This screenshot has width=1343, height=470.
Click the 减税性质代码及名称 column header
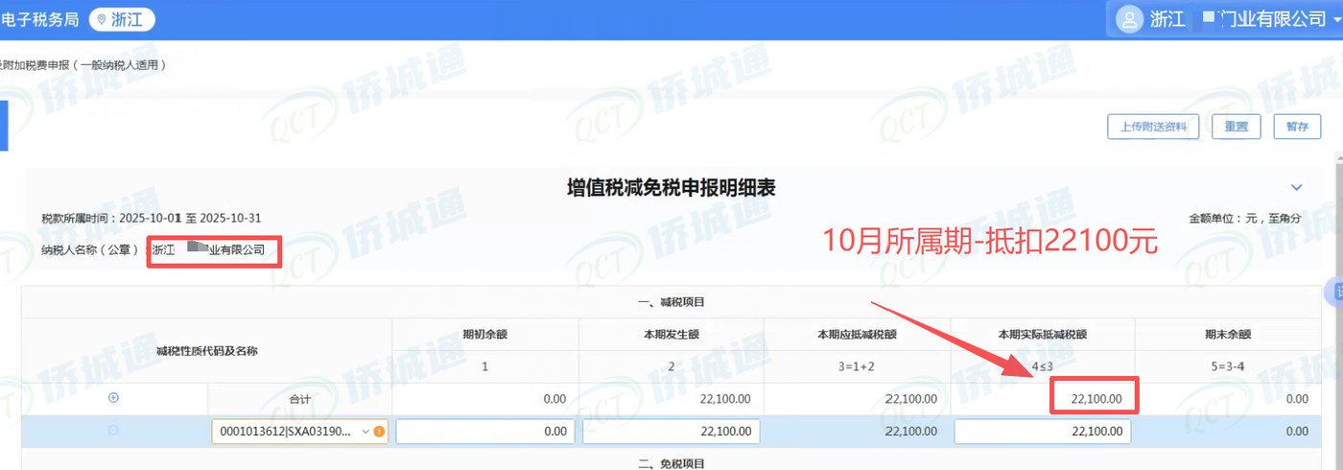tap(207, 351)
